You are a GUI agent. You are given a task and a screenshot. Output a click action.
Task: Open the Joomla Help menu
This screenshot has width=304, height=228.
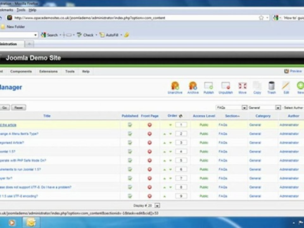click(86, 71)
